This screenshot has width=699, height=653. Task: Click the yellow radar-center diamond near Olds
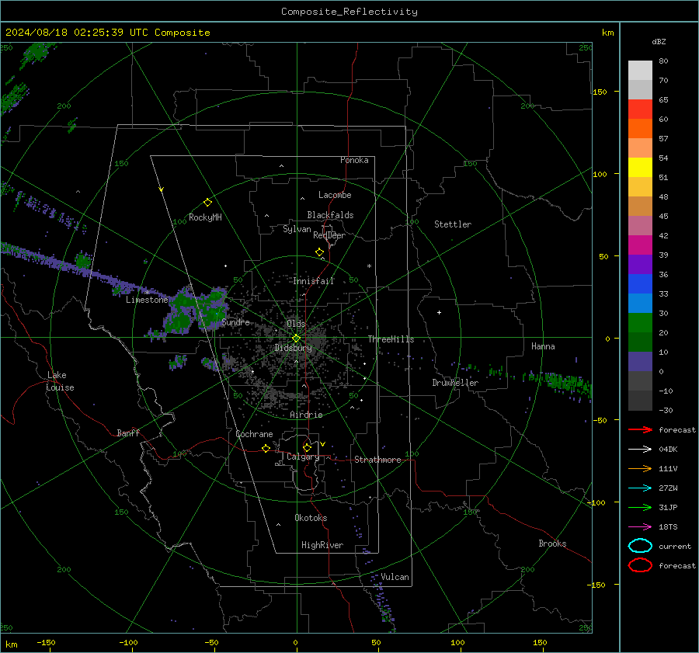(x=296, y=339)
